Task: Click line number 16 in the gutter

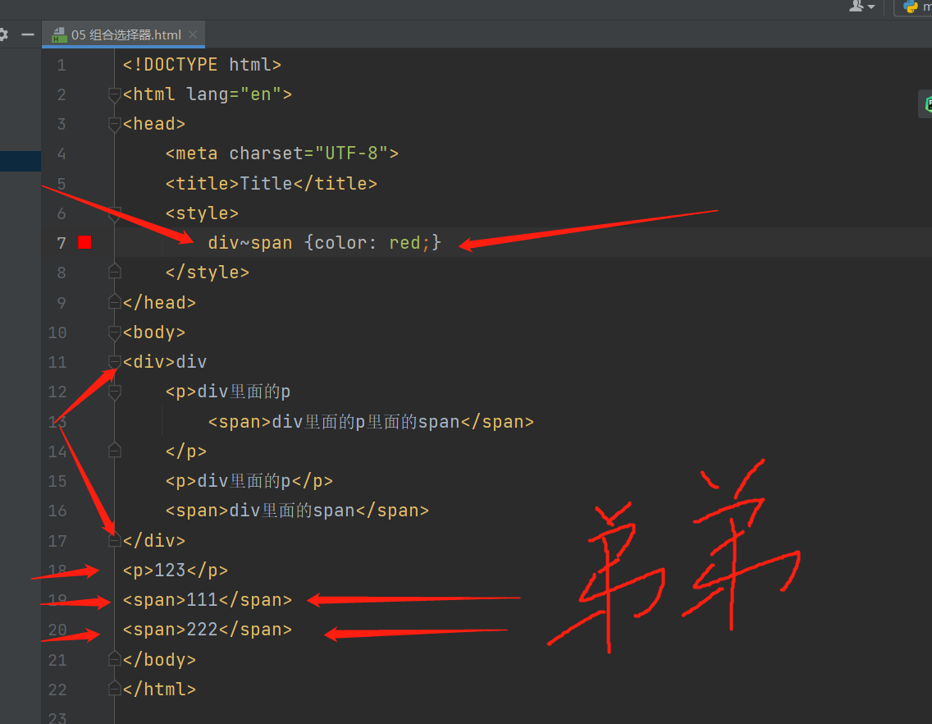Action: pyautogui.click(x=57, y=511)
